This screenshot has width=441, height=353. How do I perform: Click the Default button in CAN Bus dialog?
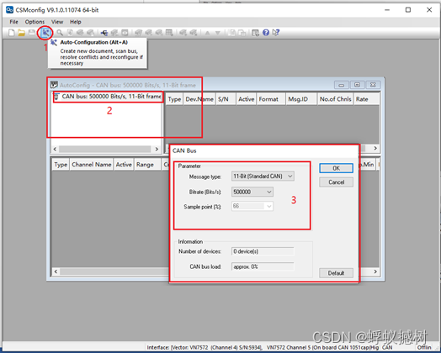click(x=336, y=273)
